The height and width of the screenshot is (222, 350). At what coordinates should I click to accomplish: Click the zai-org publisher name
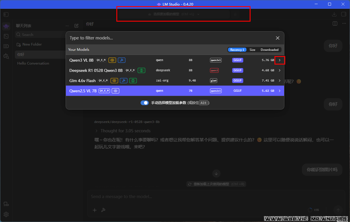tap(162, 81)
